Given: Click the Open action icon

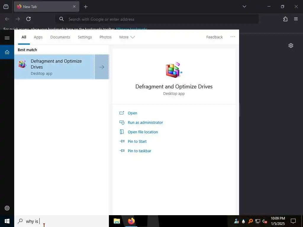Looking at the screenshot, I should pyautogui.click(x=122, y=113).
